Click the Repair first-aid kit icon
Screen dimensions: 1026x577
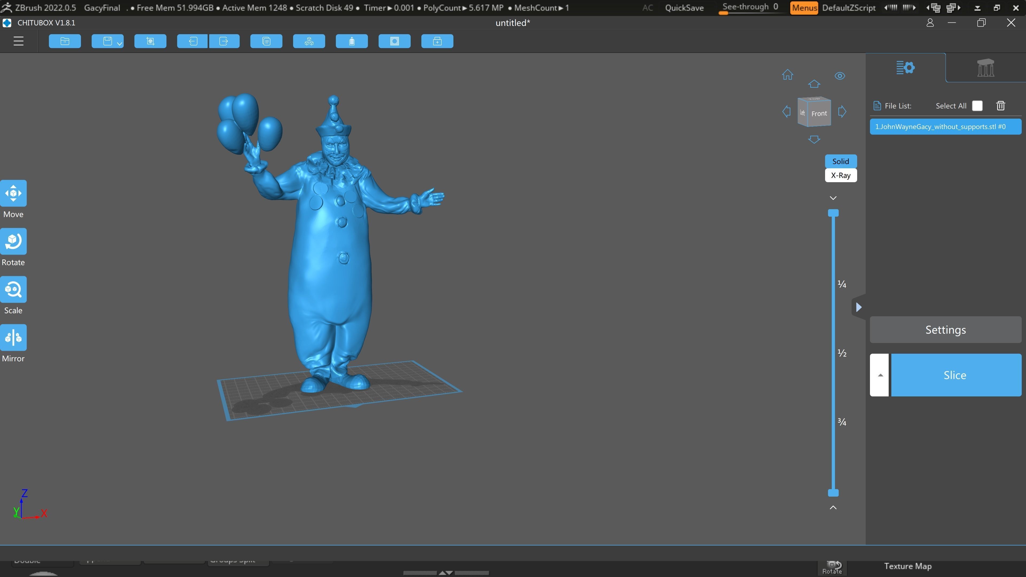point(437,41)
